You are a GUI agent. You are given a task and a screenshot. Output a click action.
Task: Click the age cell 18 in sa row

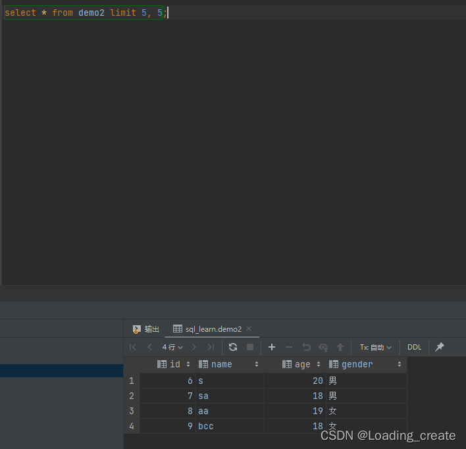295,396
